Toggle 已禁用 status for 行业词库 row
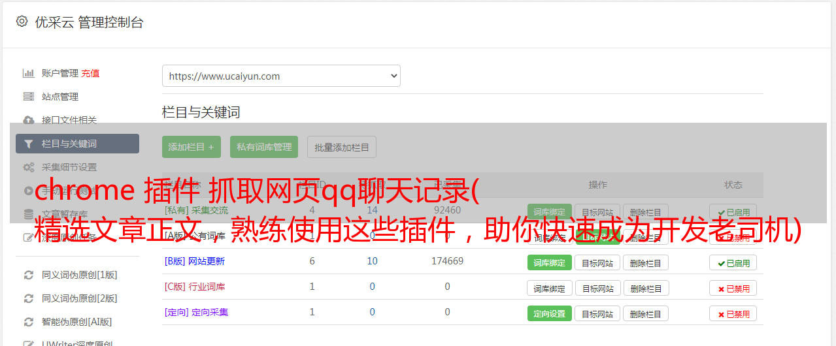Image resolution: width=836 pixels, height=346 pixels. tap(733, 288)
